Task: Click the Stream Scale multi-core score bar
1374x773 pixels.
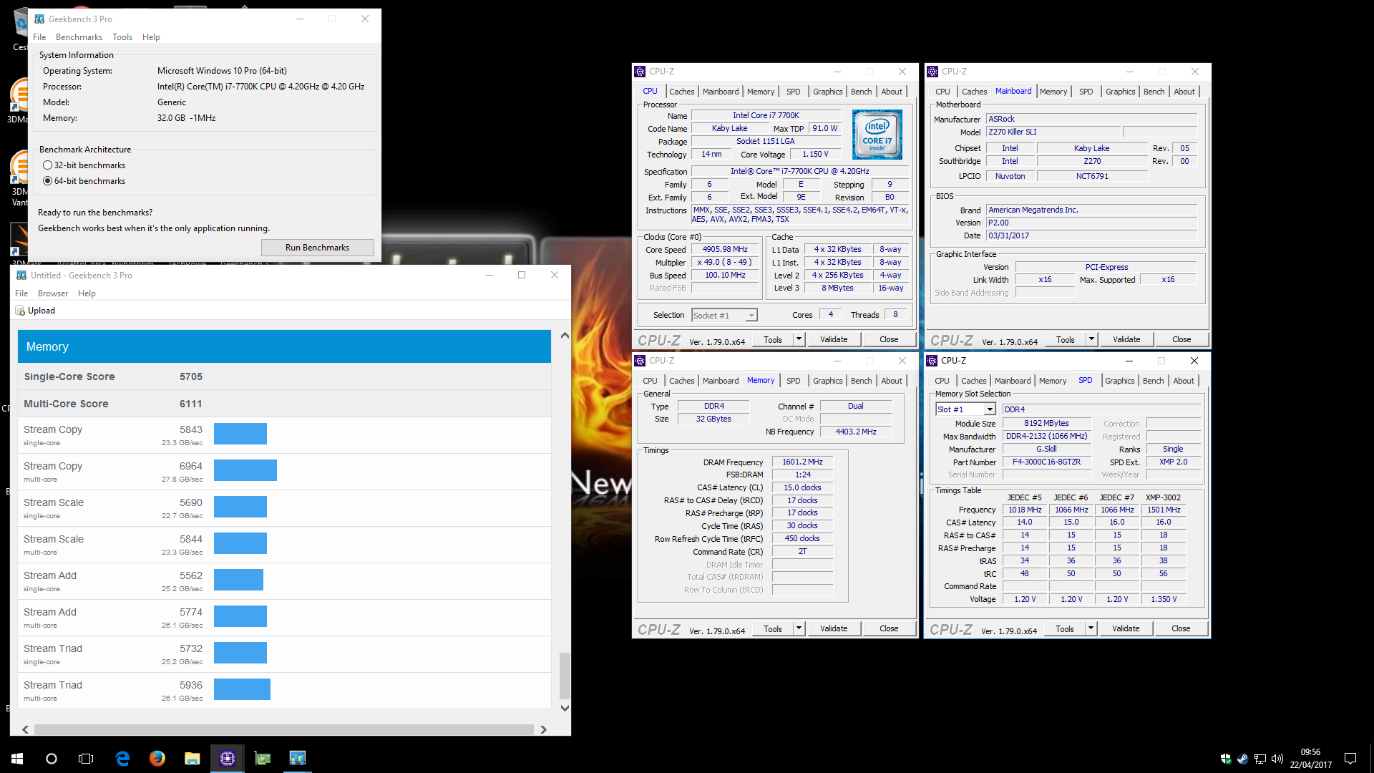Action: click(x=240, y=543)
